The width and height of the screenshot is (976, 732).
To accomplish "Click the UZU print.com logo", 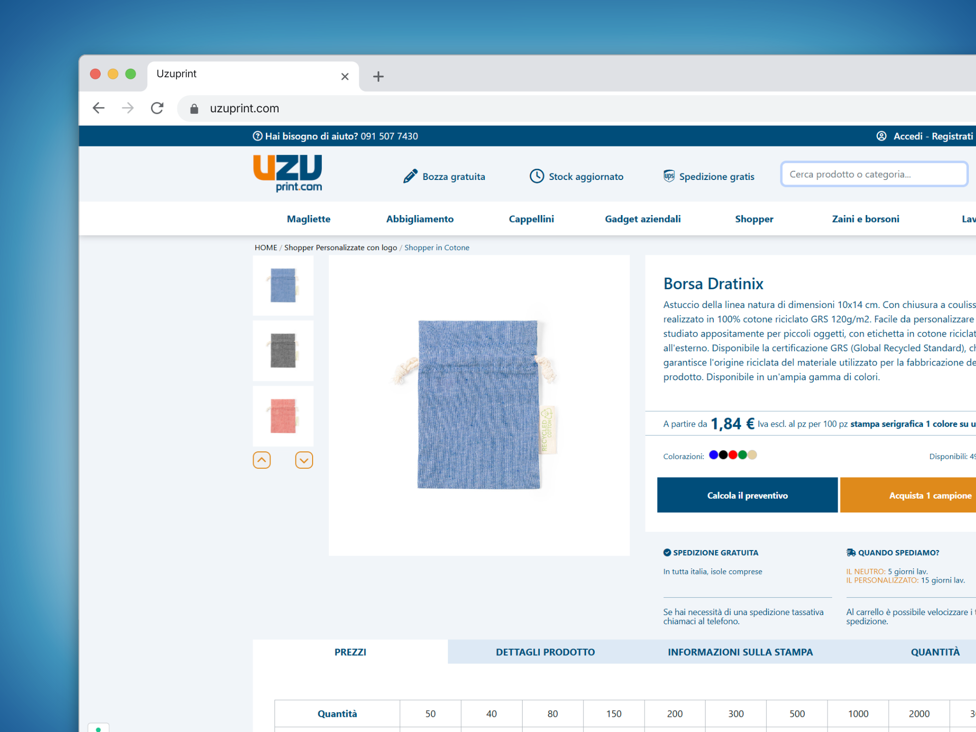I will [x=288, y=173].
